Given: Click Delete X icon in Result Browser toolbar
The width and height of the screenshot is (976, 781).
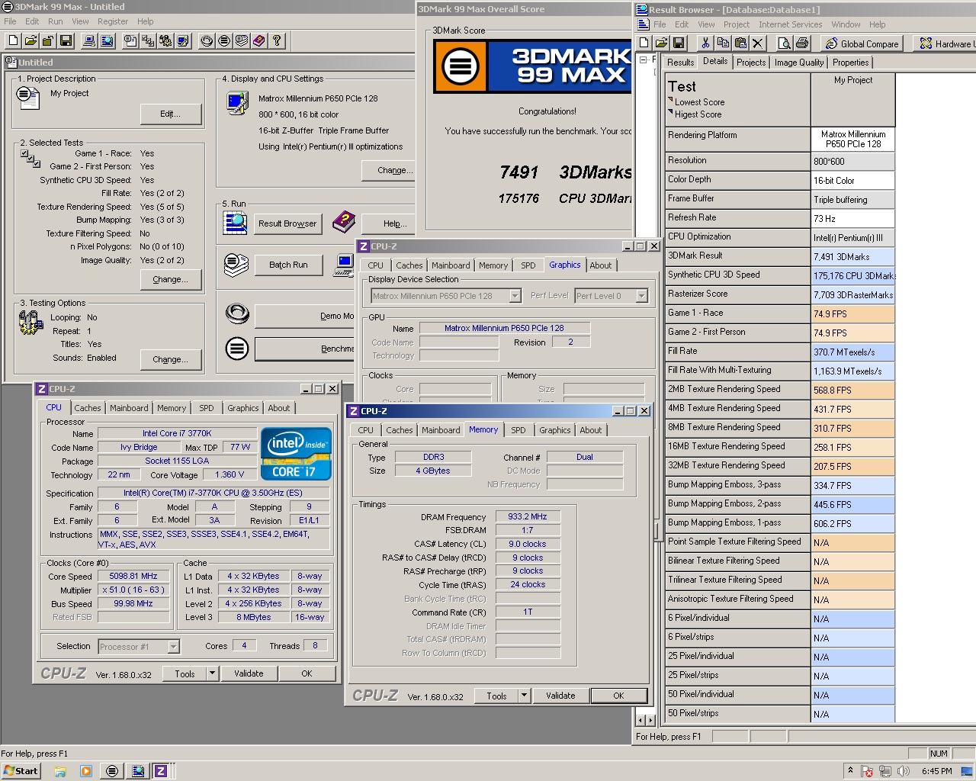Looking at the screenshot, I should 758,43.
